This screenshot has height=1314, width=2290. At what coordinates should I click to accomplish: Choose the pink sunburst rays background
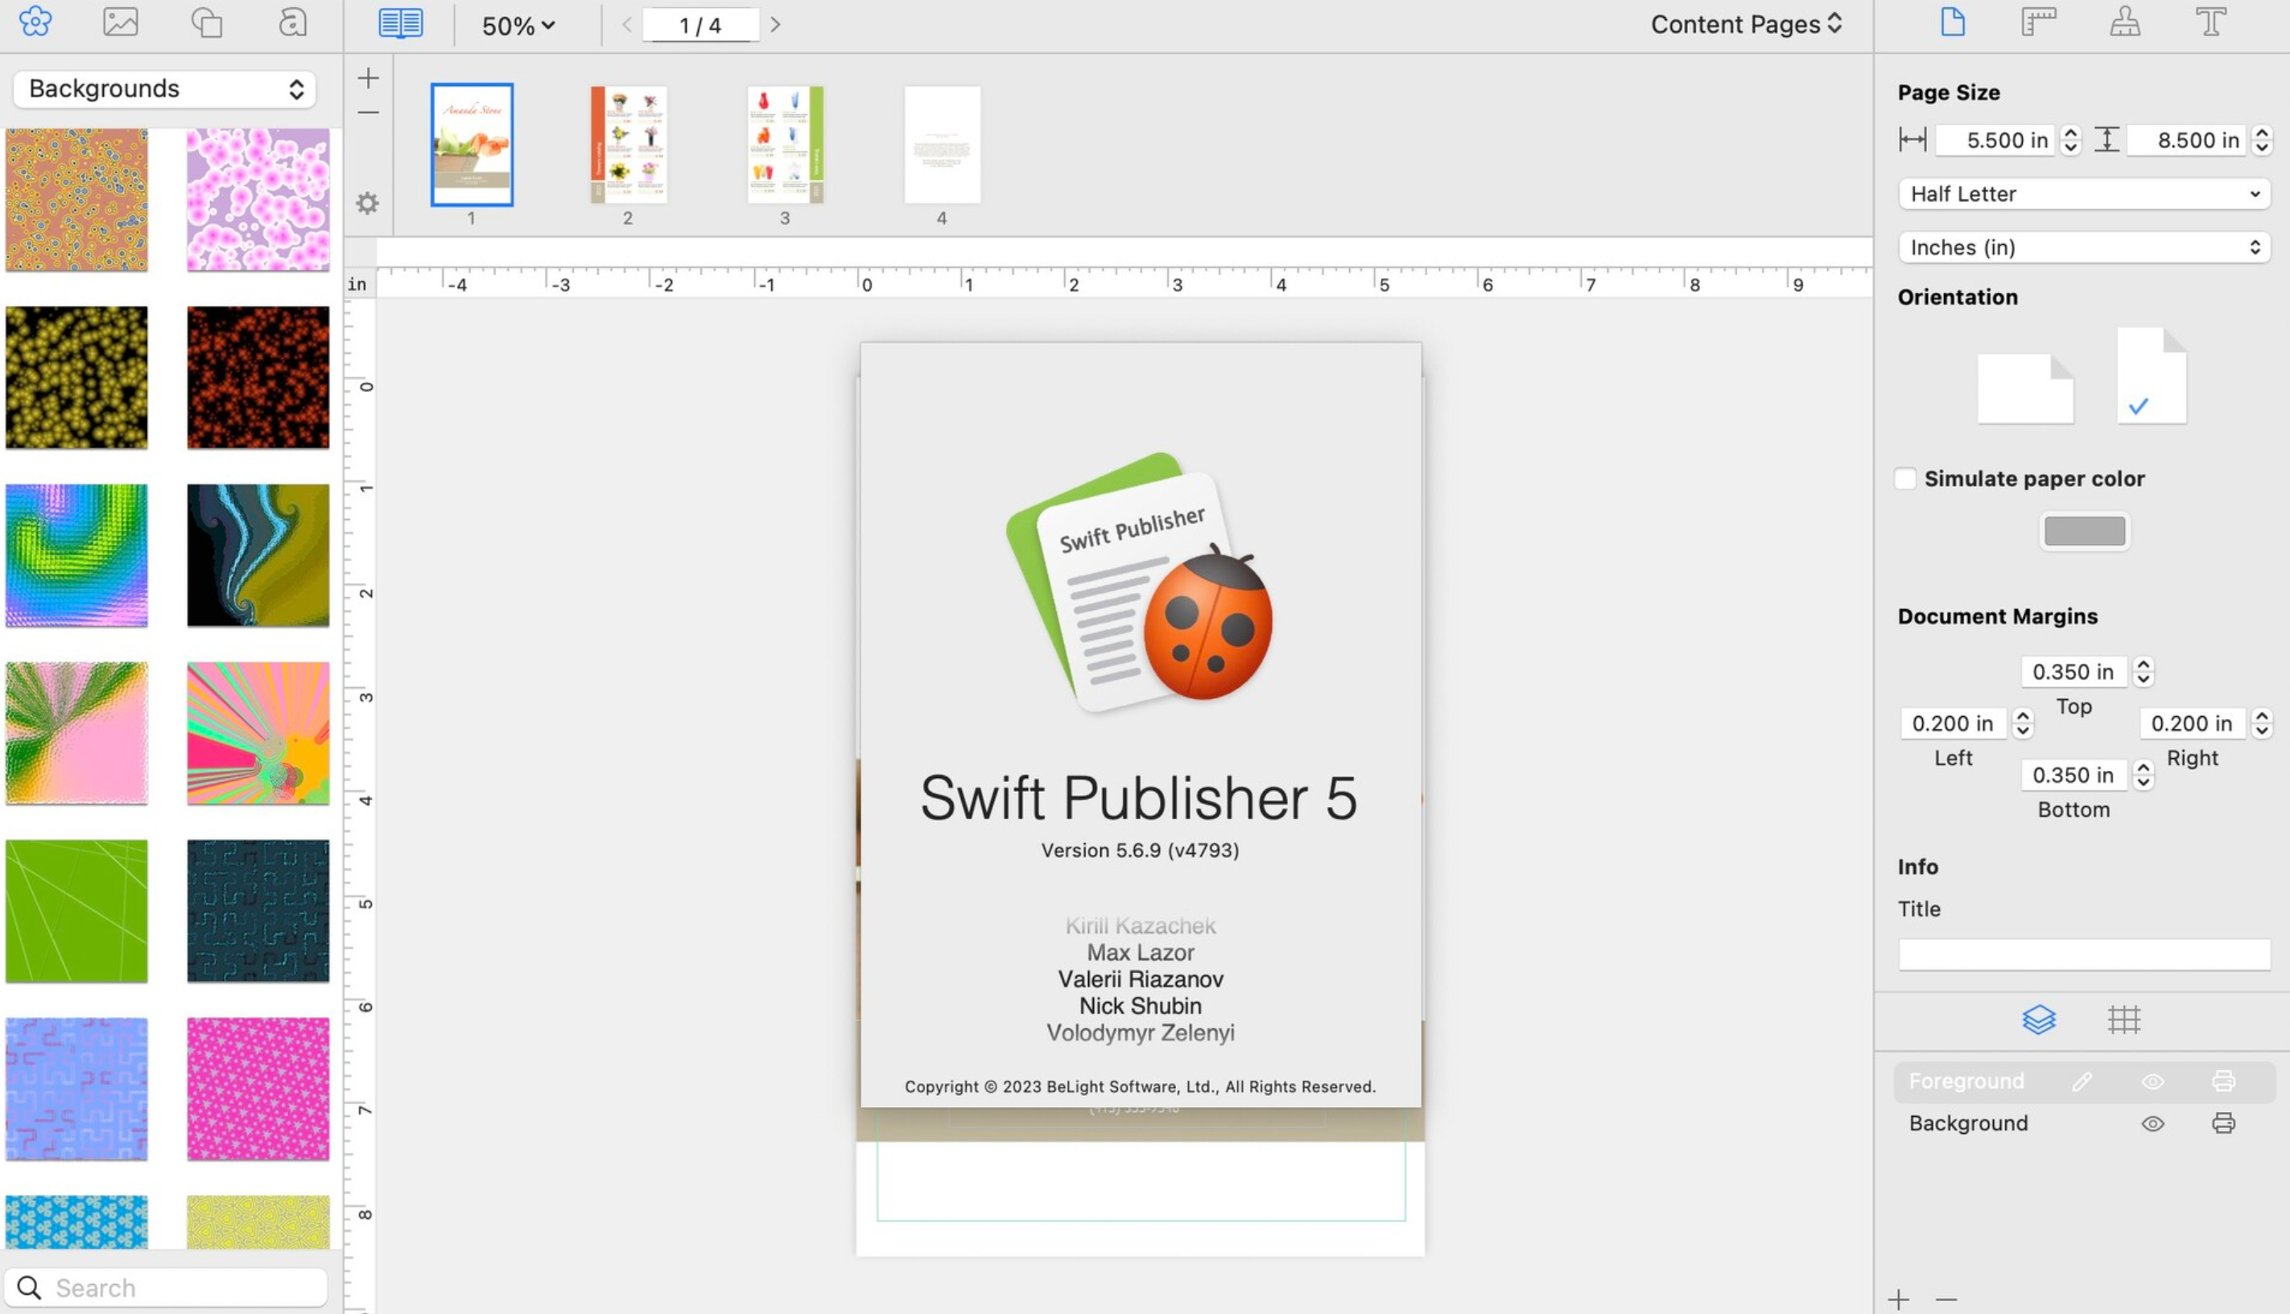258,733
